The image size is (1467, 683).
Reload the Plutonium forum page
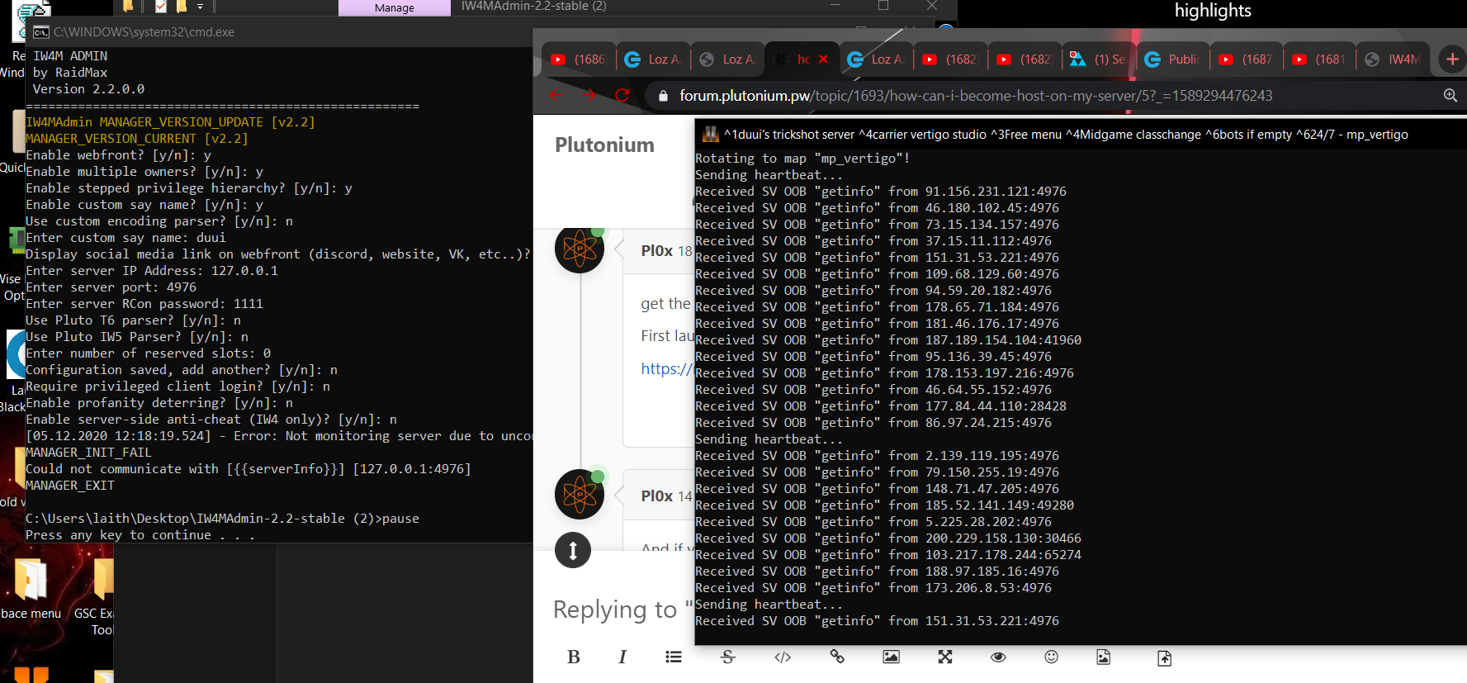(622, 95)
